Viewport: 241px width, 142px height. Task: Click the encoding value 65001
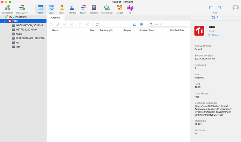[198, 124]
